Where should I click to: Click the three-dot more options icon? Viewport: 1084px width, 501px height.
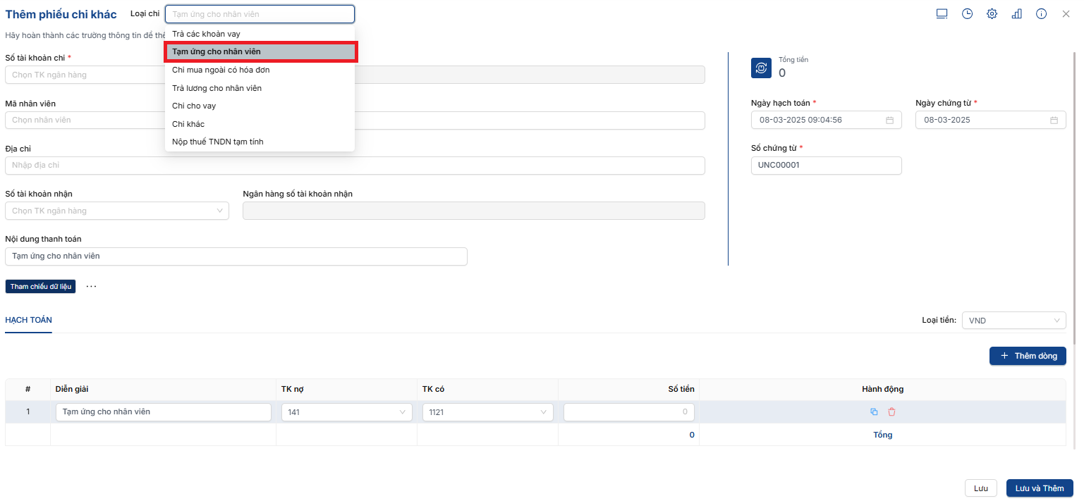[91, 287]
